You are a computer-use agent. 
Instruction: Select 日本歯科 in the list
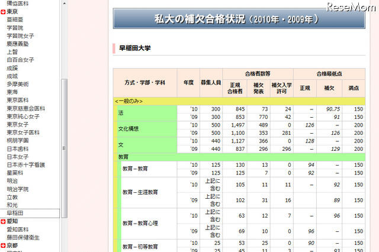pyautogui.click(x=18, y=148)
